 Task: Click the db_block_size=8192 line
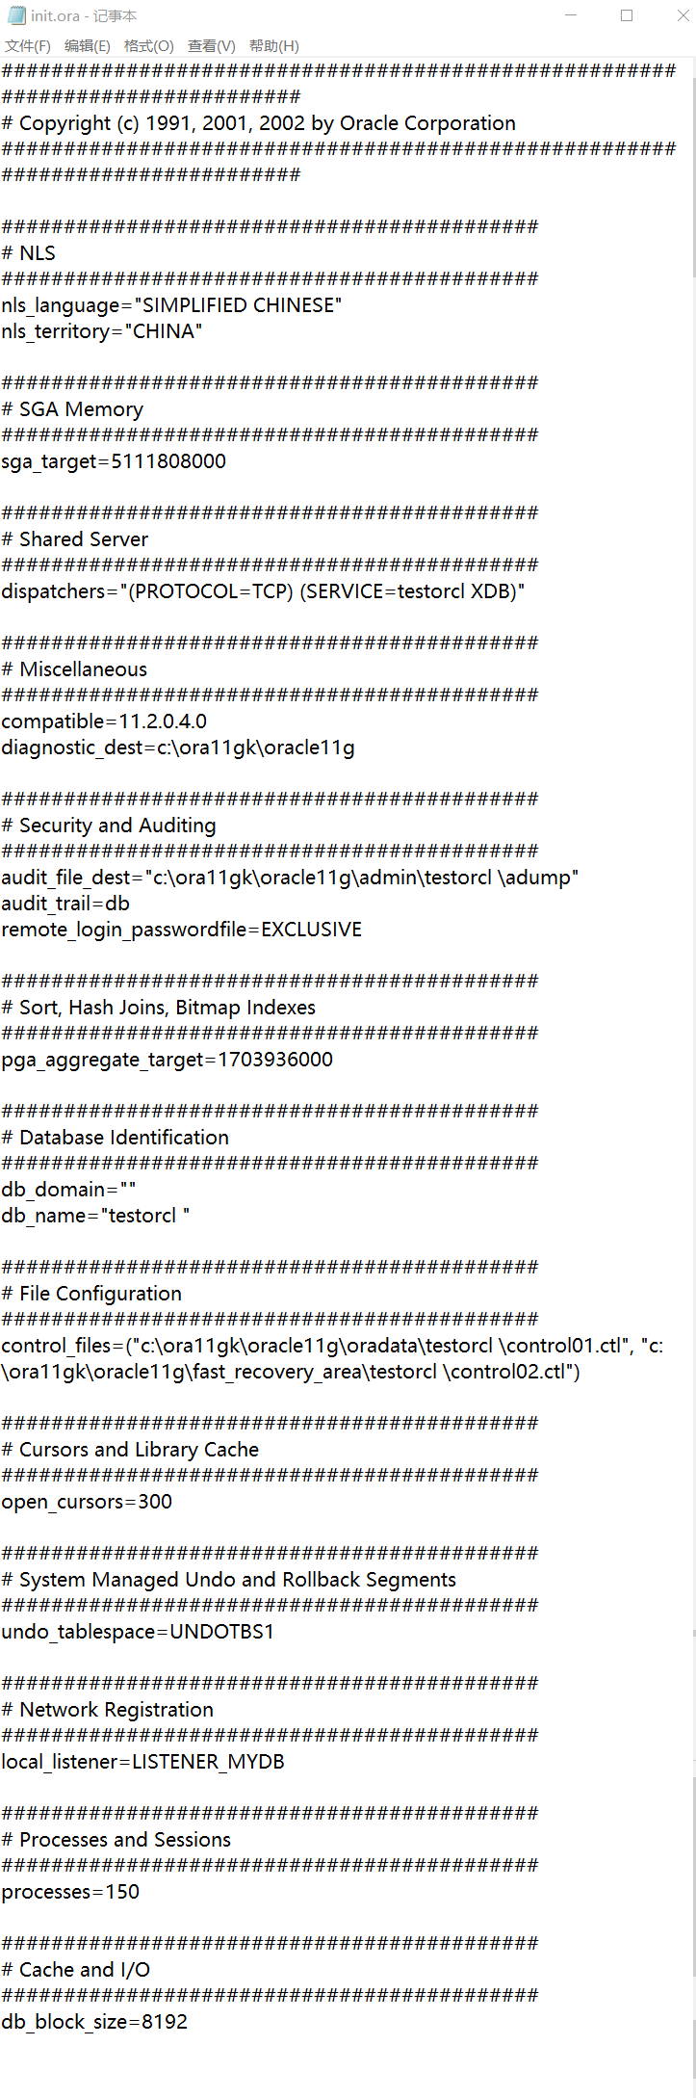[x=94, y=2022]
